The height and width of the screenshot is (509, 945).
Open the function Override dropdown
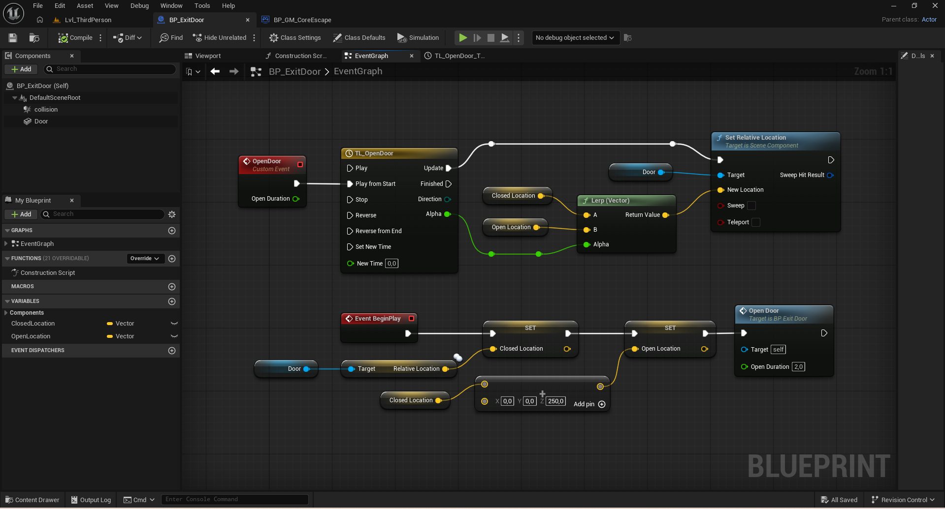(x=145, y=259)
